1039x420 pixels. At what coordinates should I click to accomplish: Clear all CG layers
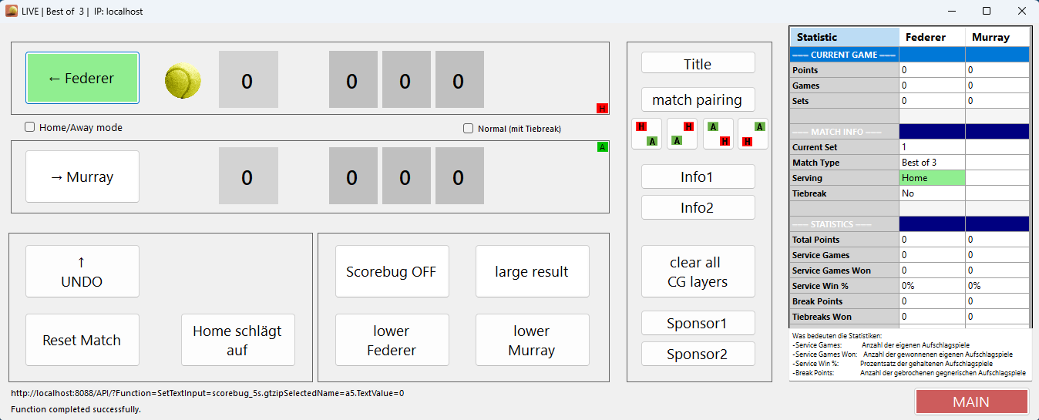(698, 272)
